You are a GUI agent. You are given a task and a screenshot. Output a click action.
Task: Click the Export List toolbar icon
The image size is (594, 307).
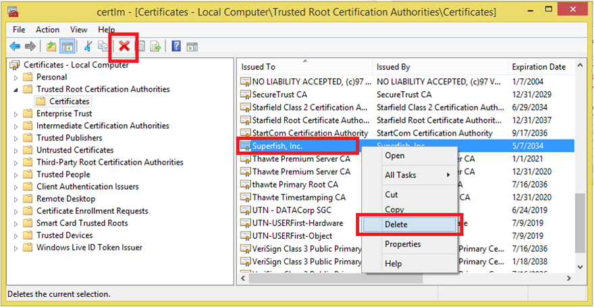click(155, 47)
